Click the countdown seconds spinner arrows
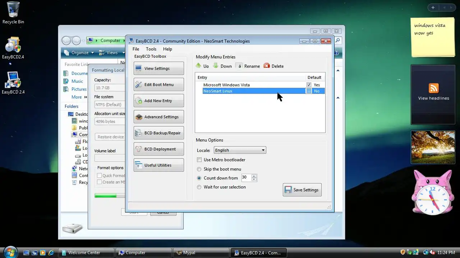 254,178
